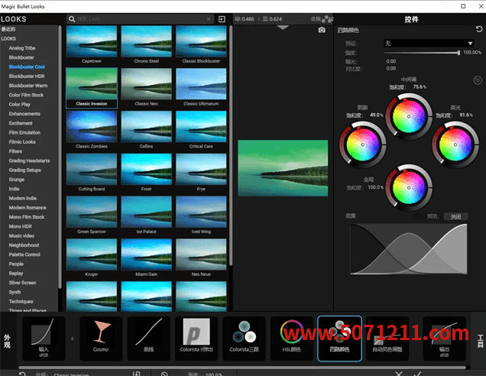Click the X cancel button at bottom
Screen dimensions: 486x376
tap(398, 373)
